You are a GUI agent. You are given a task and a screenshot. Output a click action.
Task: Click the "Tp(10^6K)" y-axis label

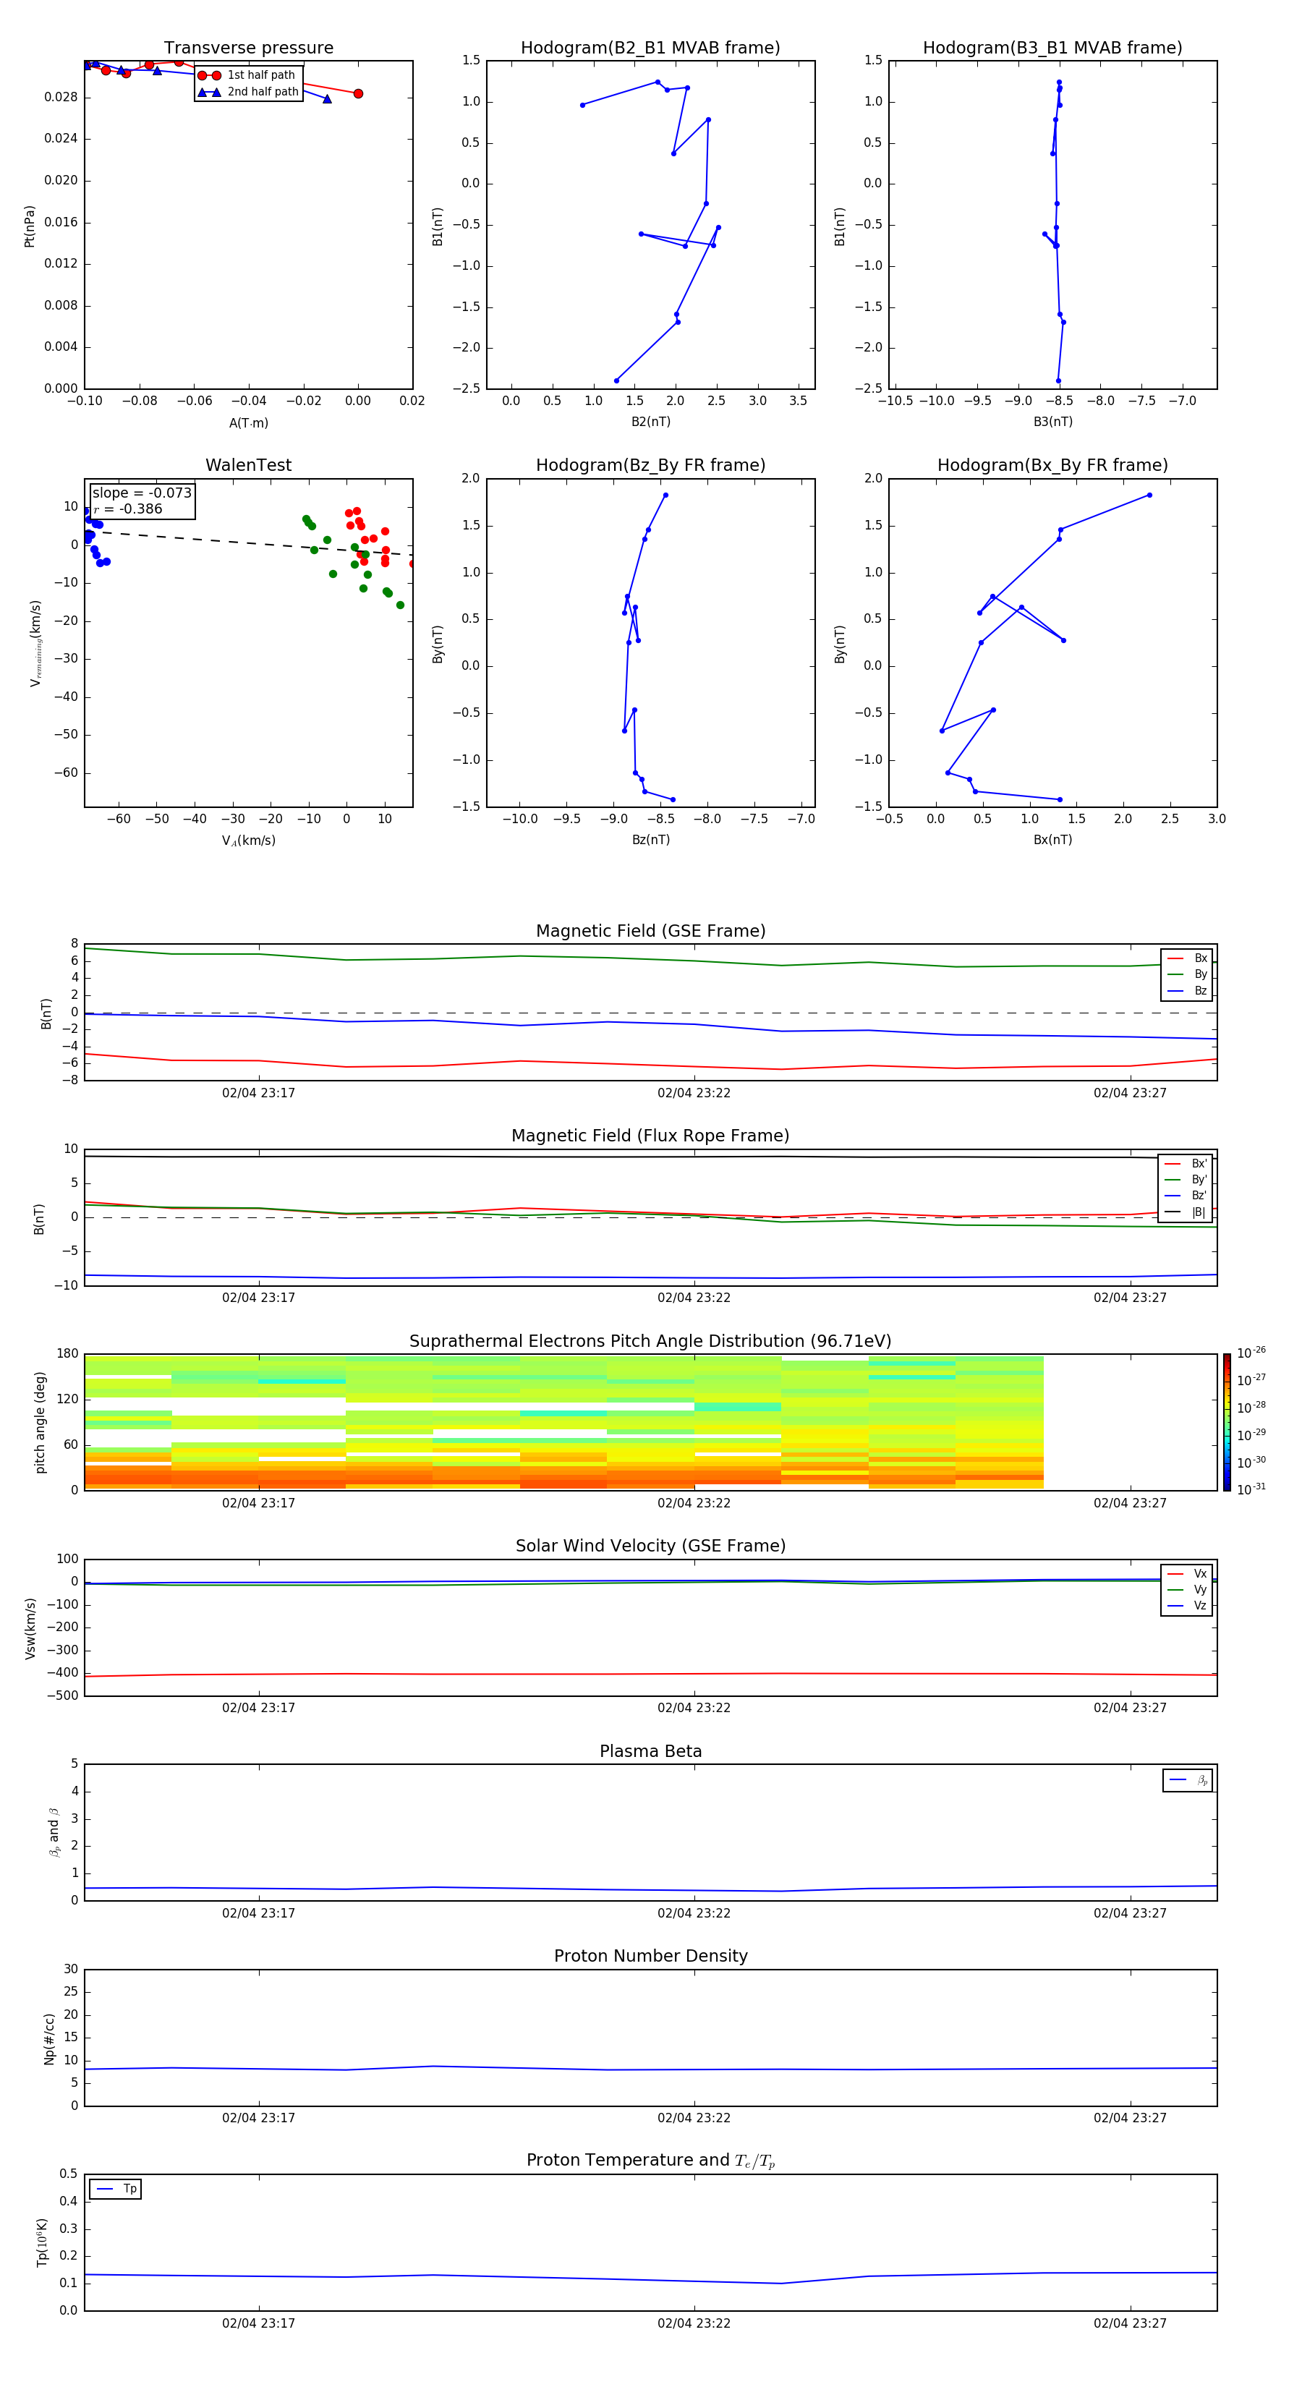coord(42,2242)
